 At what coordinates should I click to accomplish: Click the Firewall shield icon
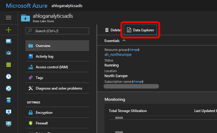(x=30, y=123)
